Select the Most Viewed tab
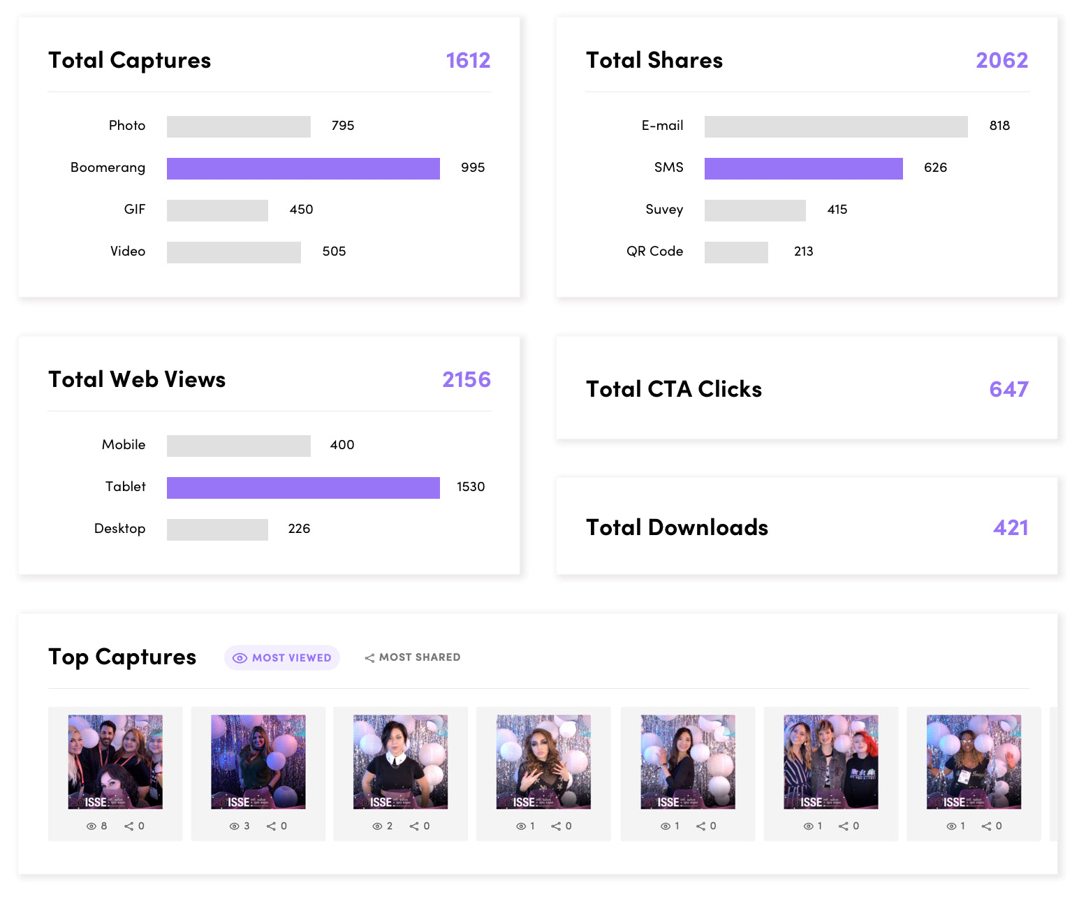 (282, 658)
